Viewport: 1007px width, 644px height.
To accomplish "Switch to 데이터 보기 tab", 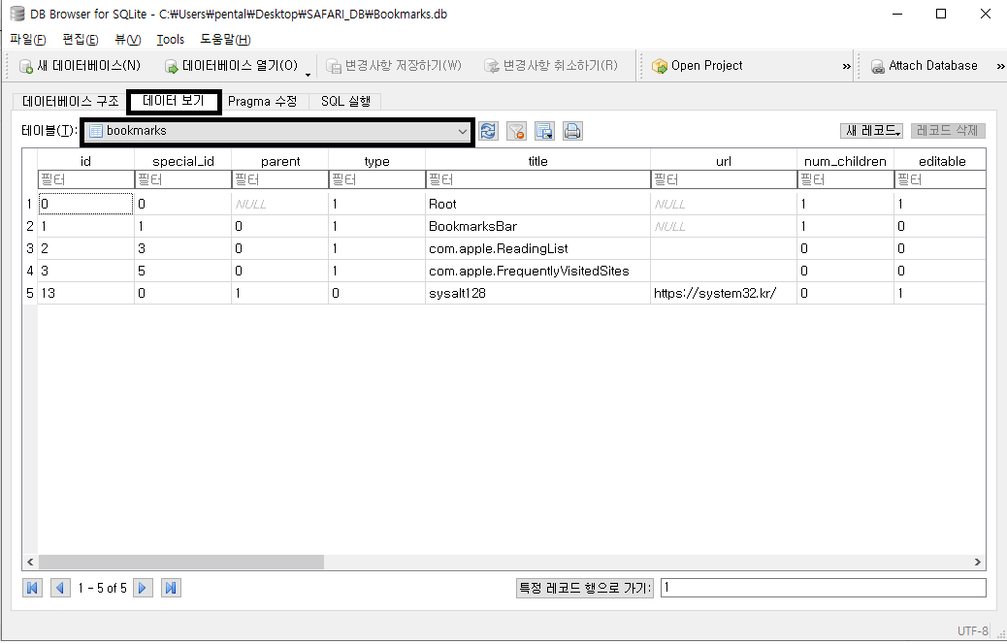I will [174, 101].
